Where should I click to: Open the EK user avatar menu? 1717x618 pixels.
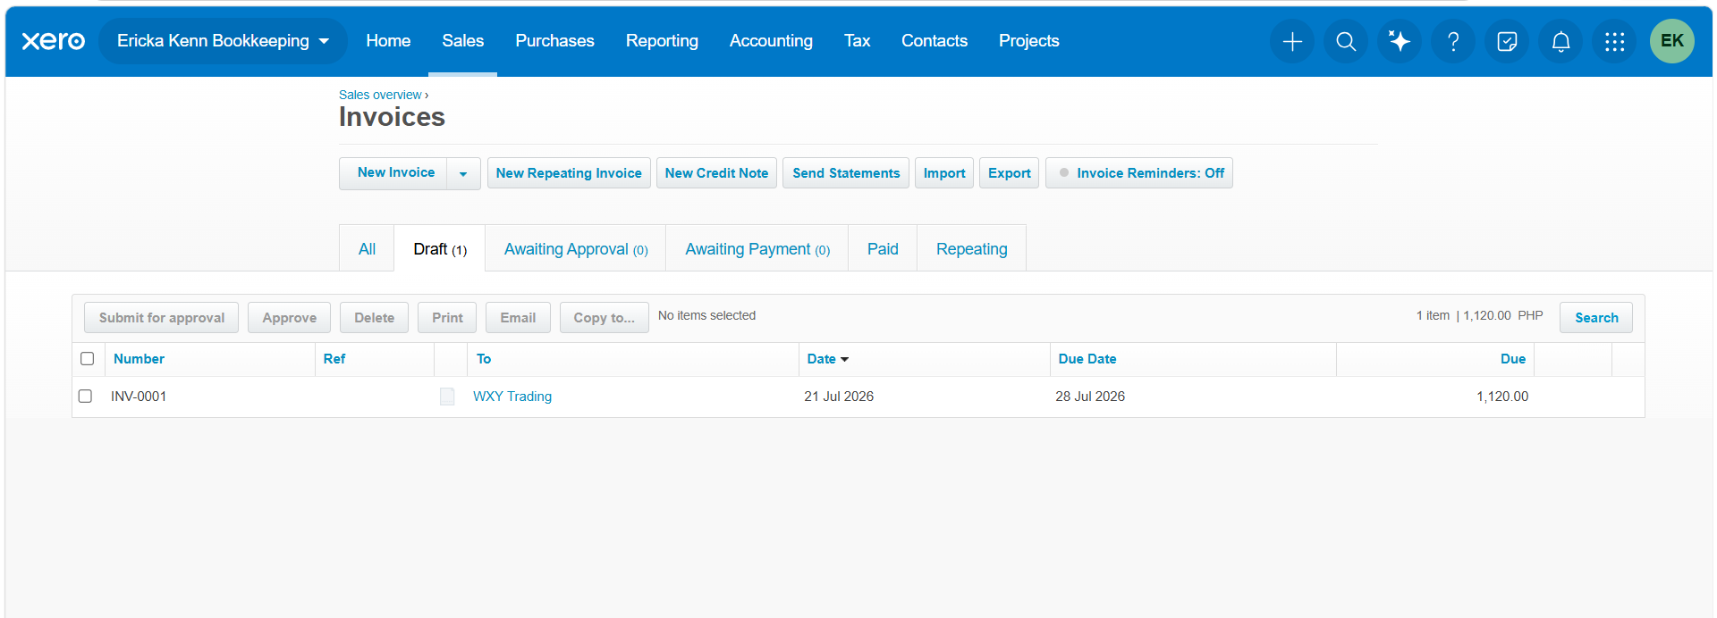tap(1671, 41)
